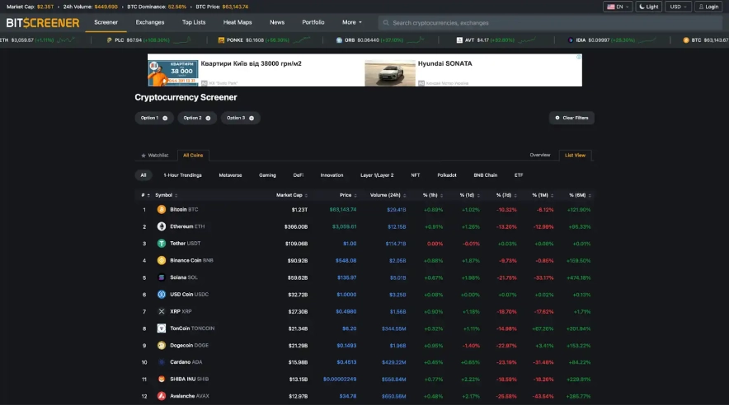Screen dimensions: 729x405
Task: Click the Solana coin icon
Action: [x=162, y=277]
